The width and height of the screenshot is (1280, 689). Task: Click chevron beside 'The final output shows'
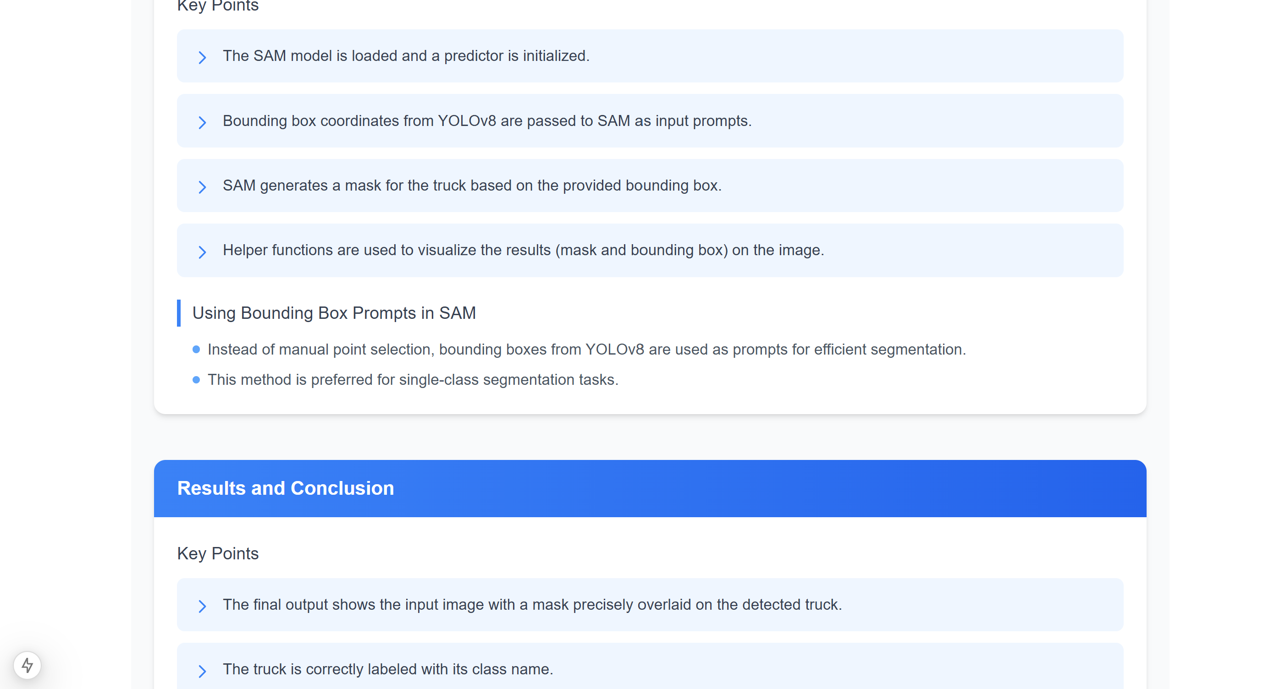(202, 606)
